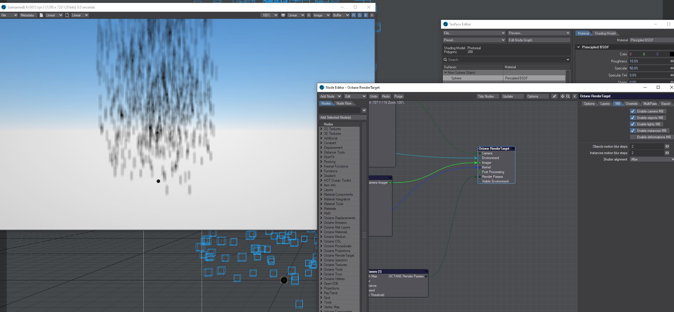Click the Kernel input socket on the Octane RenderTarget node
Screen dimensions: 674x312
480,167
